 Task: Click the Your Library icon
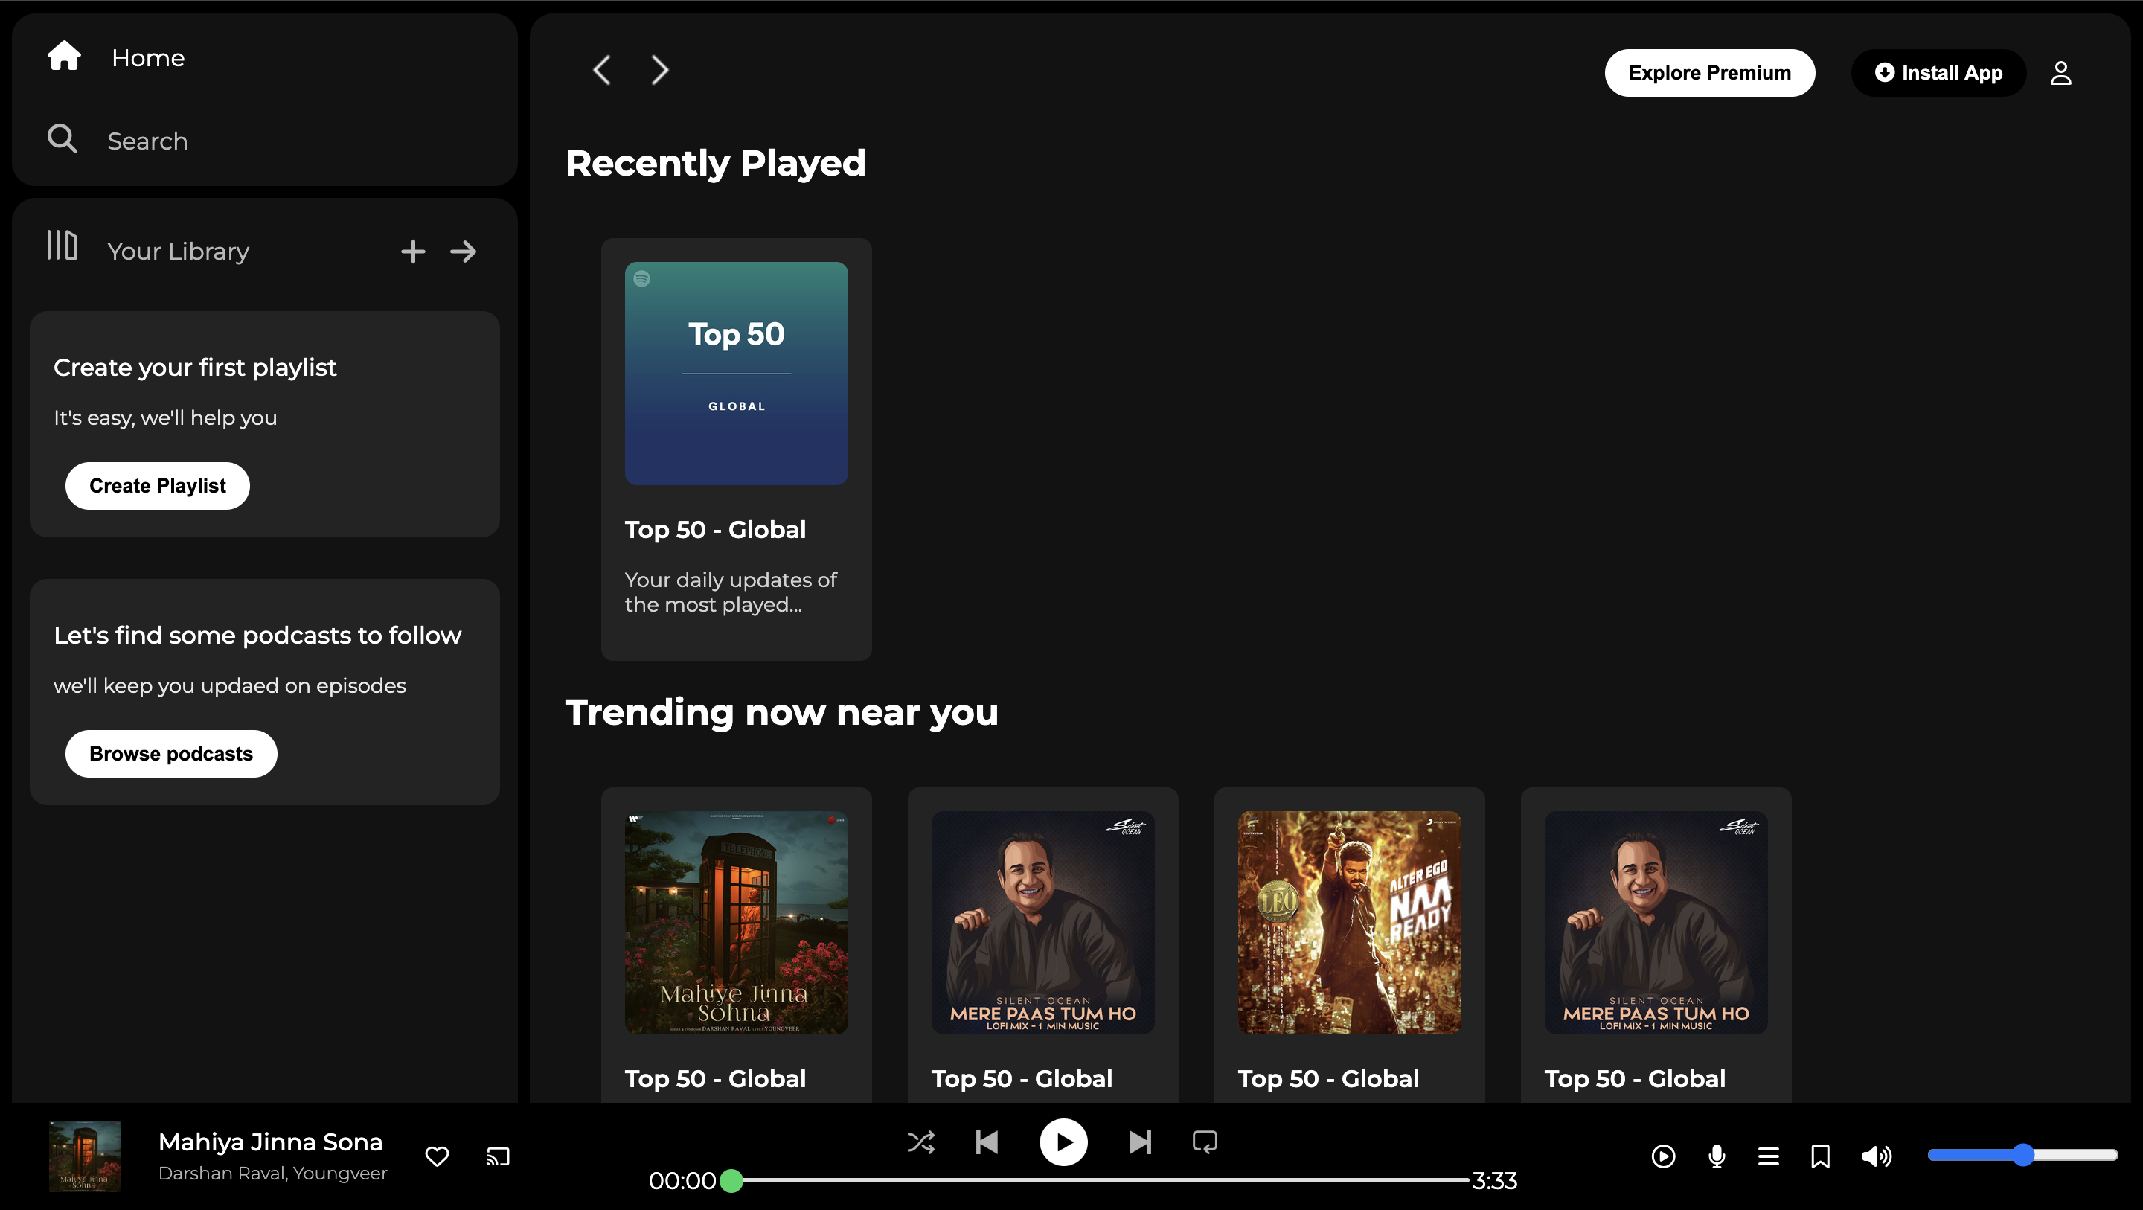pos(63,246)
